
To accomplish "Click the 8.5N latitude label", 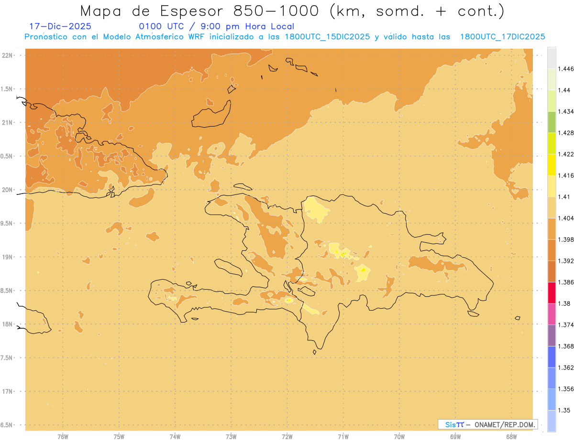I will (7, 291).
